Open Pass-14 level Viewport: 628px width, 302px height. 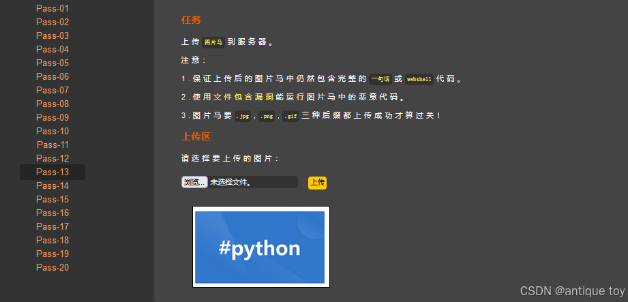coord(53,185)
